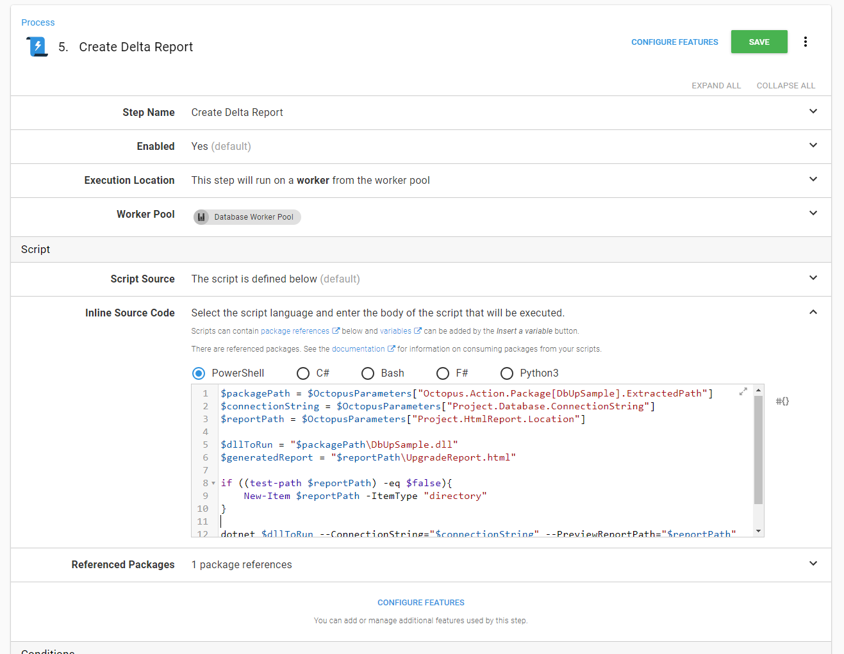Fold code block at line 8 arrow
Viewport: 844px width, 654px height.
tap(213, 483)
